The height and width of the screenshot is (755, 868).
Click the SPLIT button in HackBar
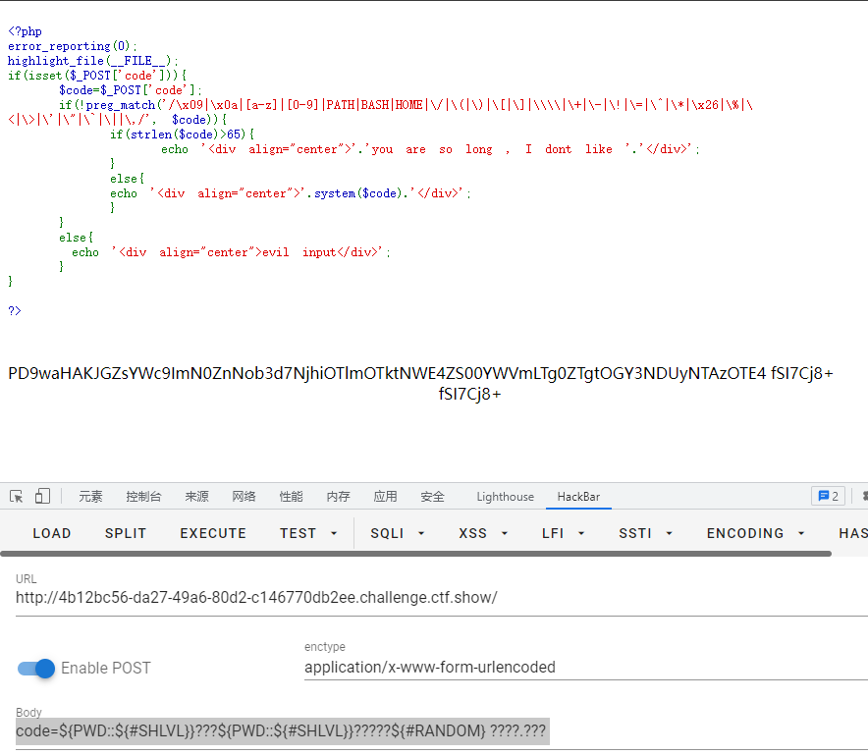pos(126,533)
